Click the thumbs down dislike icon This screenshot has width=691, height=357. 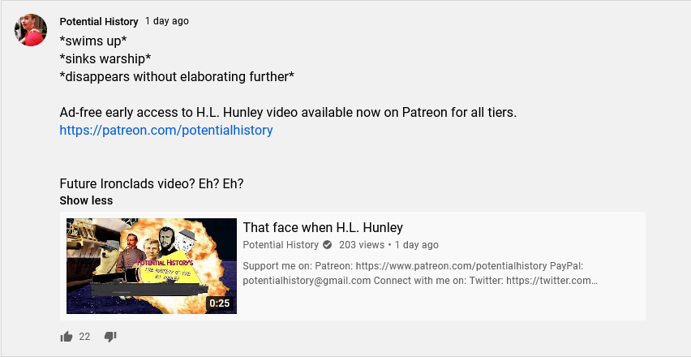110,338
